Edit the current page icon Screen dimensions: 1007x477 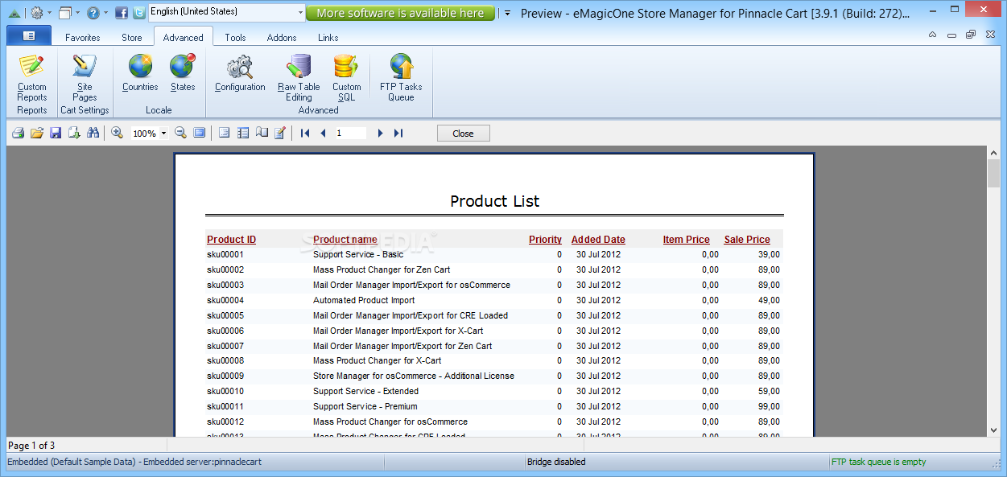click(280, 133)
